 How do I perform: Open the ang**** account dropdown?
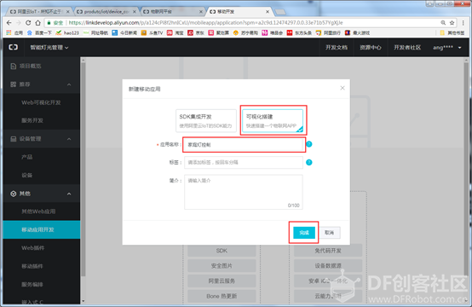pos(447,47)
